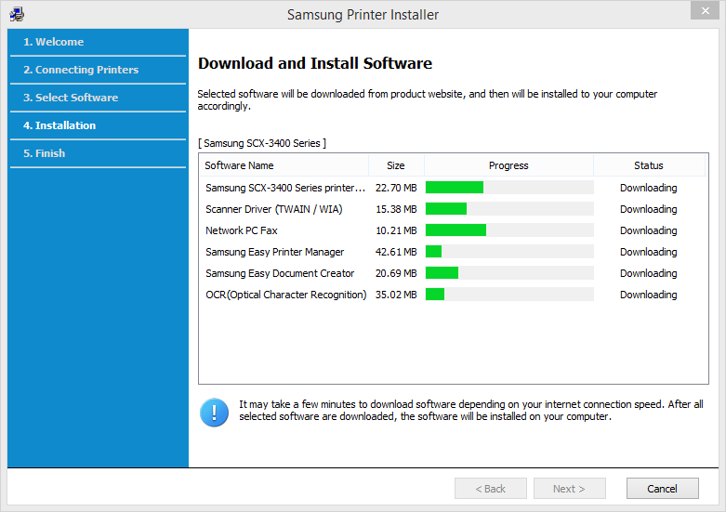The height and width of the screenshot is (512, 726).
Task: Click the 35.02 MB size value
Action: click(396, 295)
